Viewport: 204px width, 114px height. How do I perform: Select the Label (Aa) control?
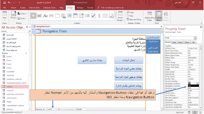[x=45, y=16]
